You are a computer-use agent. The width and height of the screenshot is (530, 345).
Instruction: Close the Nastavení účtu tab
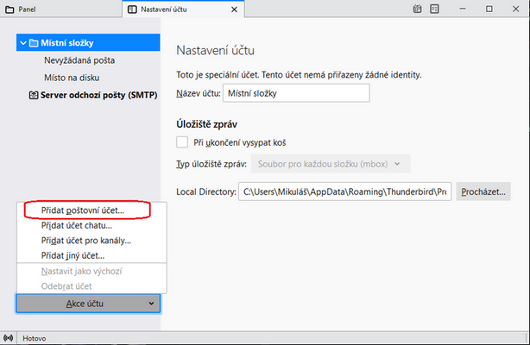(x=234, y=9)
